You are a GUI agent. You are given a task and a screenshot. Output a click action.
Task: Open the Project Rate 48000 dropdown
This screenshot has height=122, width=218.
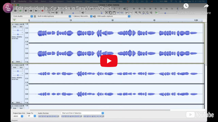pos(18,116)
